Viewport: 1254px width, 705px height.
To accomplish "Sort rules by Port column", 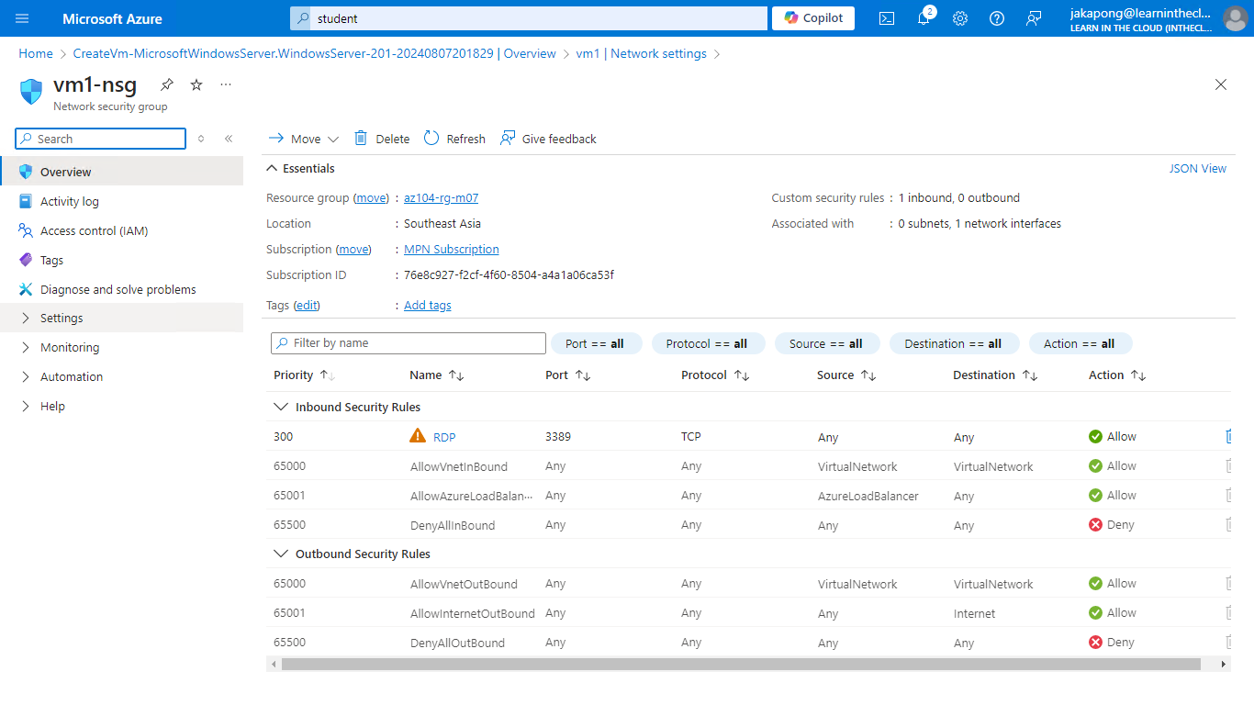I will 567,375.
